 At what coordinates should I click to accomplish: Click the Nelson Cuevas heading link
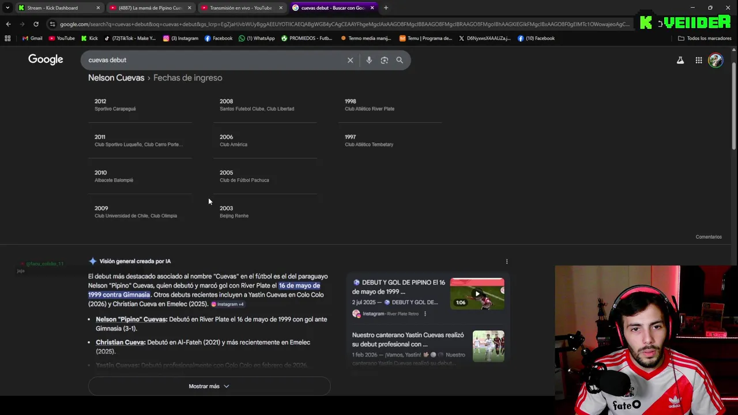[x=116, y=78]
